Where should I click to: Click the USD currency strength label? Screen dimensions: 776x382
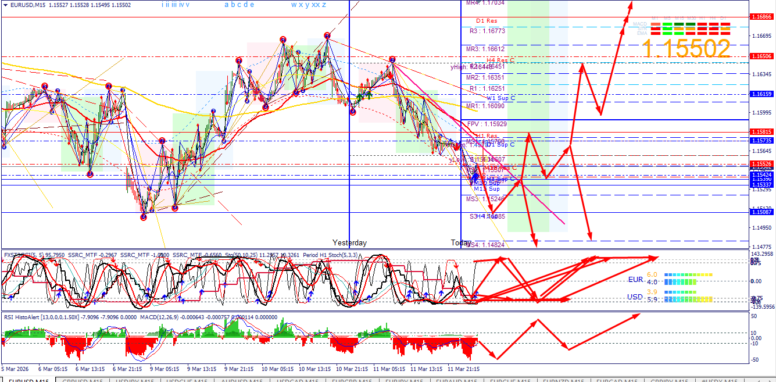(635, 297)
